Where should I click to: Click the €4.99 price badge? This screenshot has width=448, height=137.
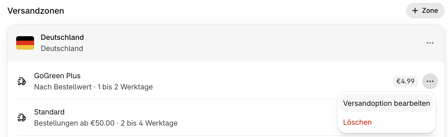pyautogui.click(x=405, y=81)
